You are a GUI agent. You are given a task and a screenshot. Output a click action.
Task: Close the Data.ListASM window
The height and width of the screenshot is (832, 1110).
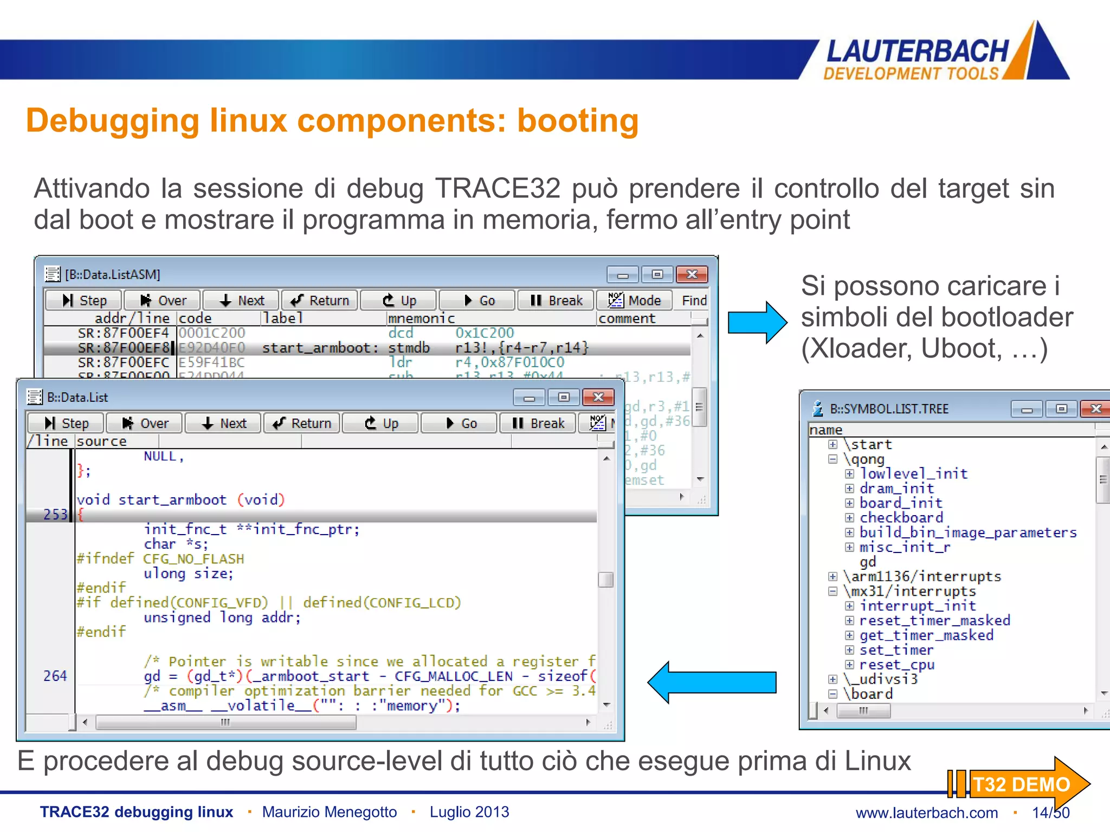point(692,275)
